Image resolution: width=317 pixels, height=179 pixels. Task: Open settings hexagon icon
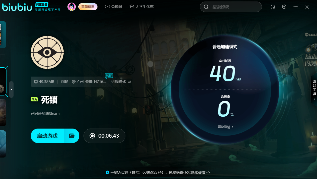coord(284,7)
